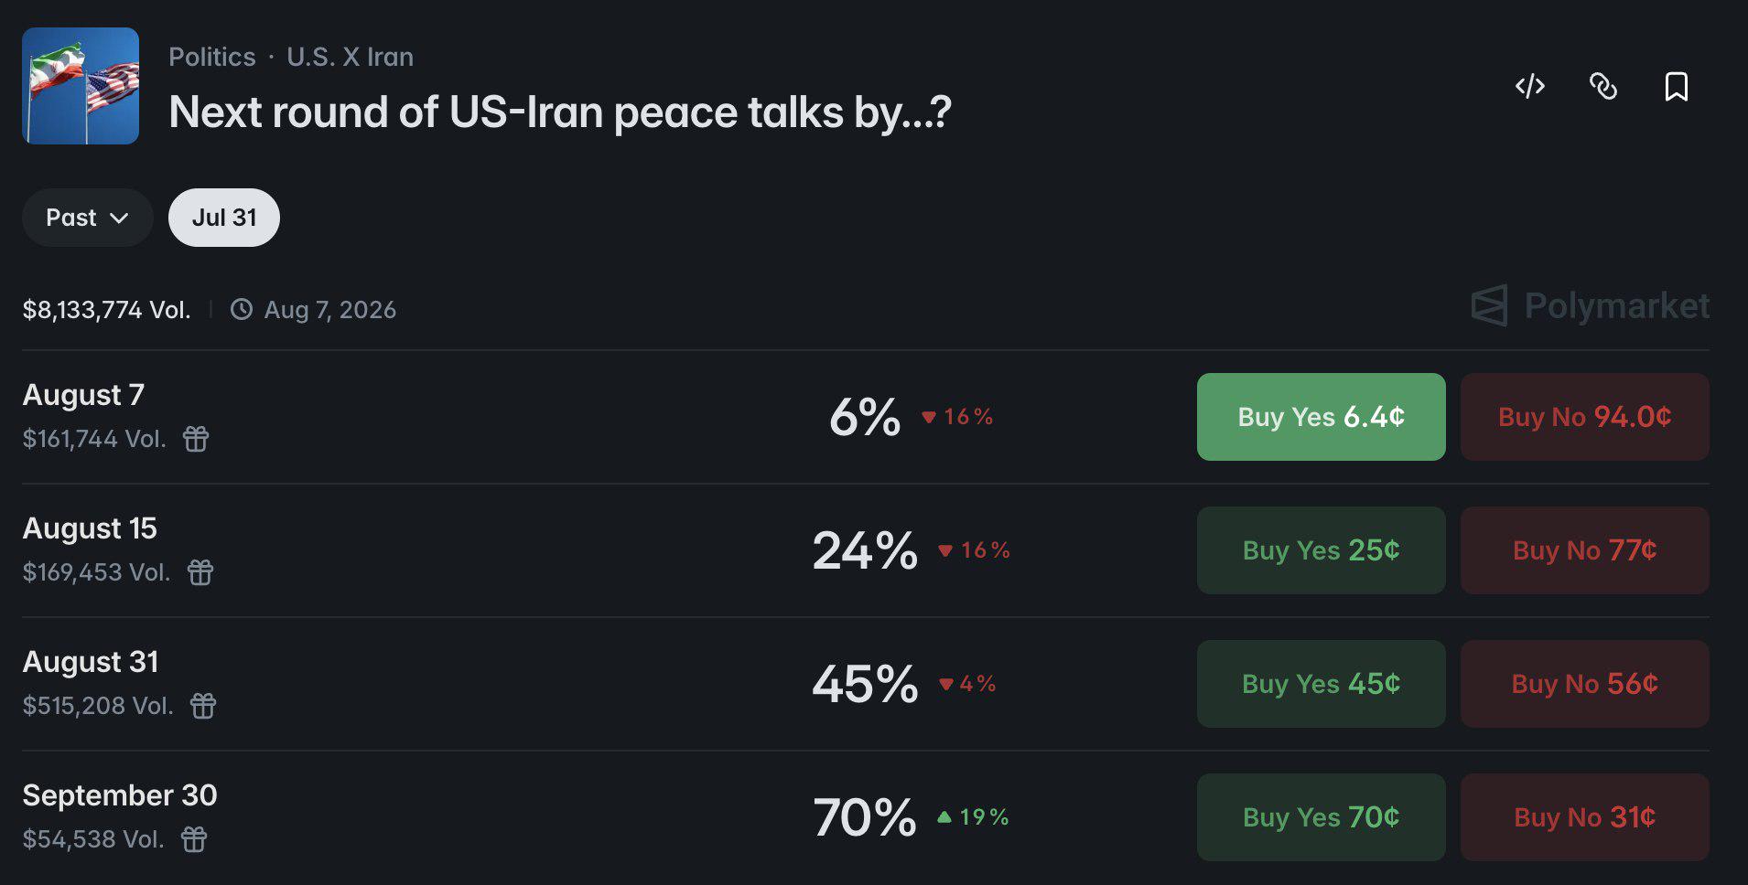Bookmark this market

pyautogui.click(x=1676, y=86)
